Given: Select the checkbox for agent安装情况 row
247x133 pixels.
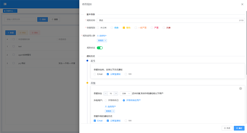Looking at the screenshot, I should 14,55.
